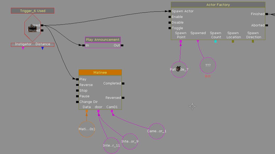The height and width of the screenshot is (154, 275).
Task: Select the Matinee node title bar
Action: 100,73
